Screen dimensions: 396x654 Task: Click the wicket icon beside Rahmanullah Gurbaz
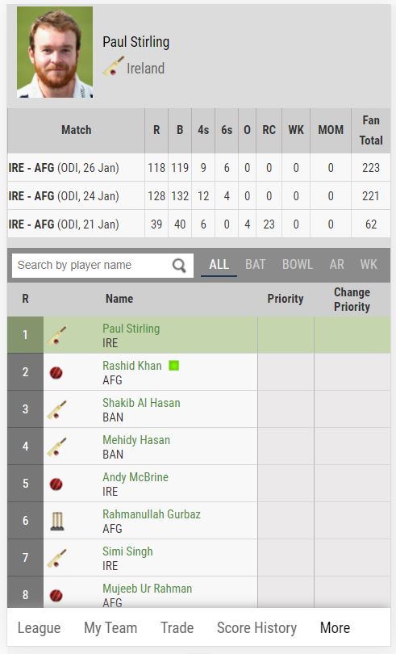coord(57,521)
